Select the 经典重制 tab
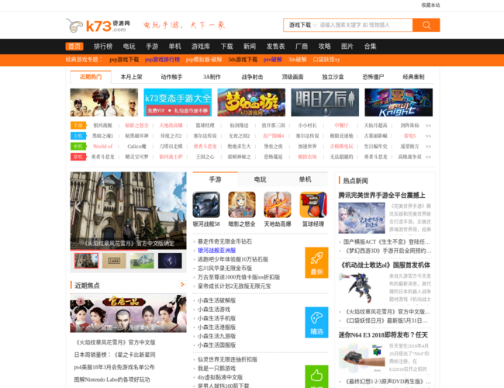 click(413, 77)
